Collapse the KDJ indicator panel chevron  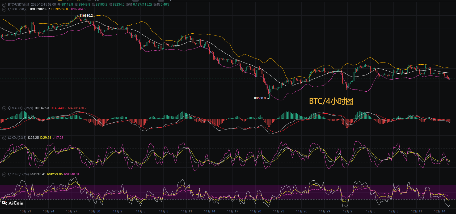coord(4,138)
